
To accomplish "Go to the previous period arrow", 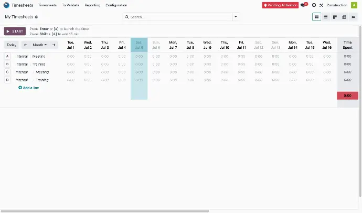I will pos(25,45).
